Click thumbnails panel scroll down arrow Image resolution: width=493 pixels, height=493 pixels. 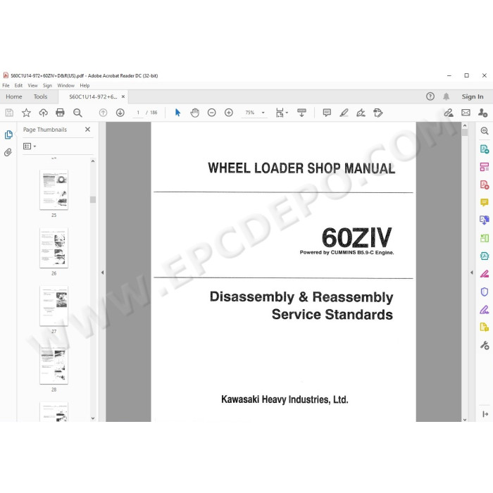(93, 418)
